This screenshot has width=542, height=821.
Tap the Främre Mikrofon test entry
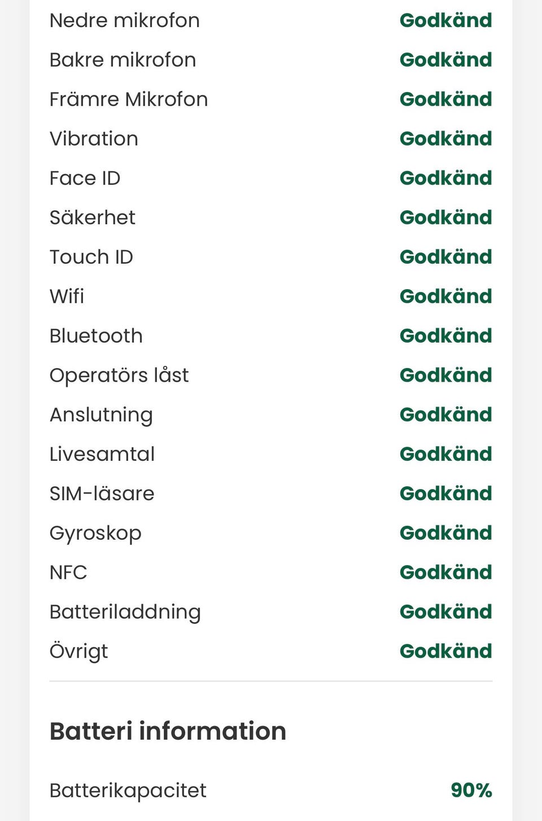(x=129, y=99)
